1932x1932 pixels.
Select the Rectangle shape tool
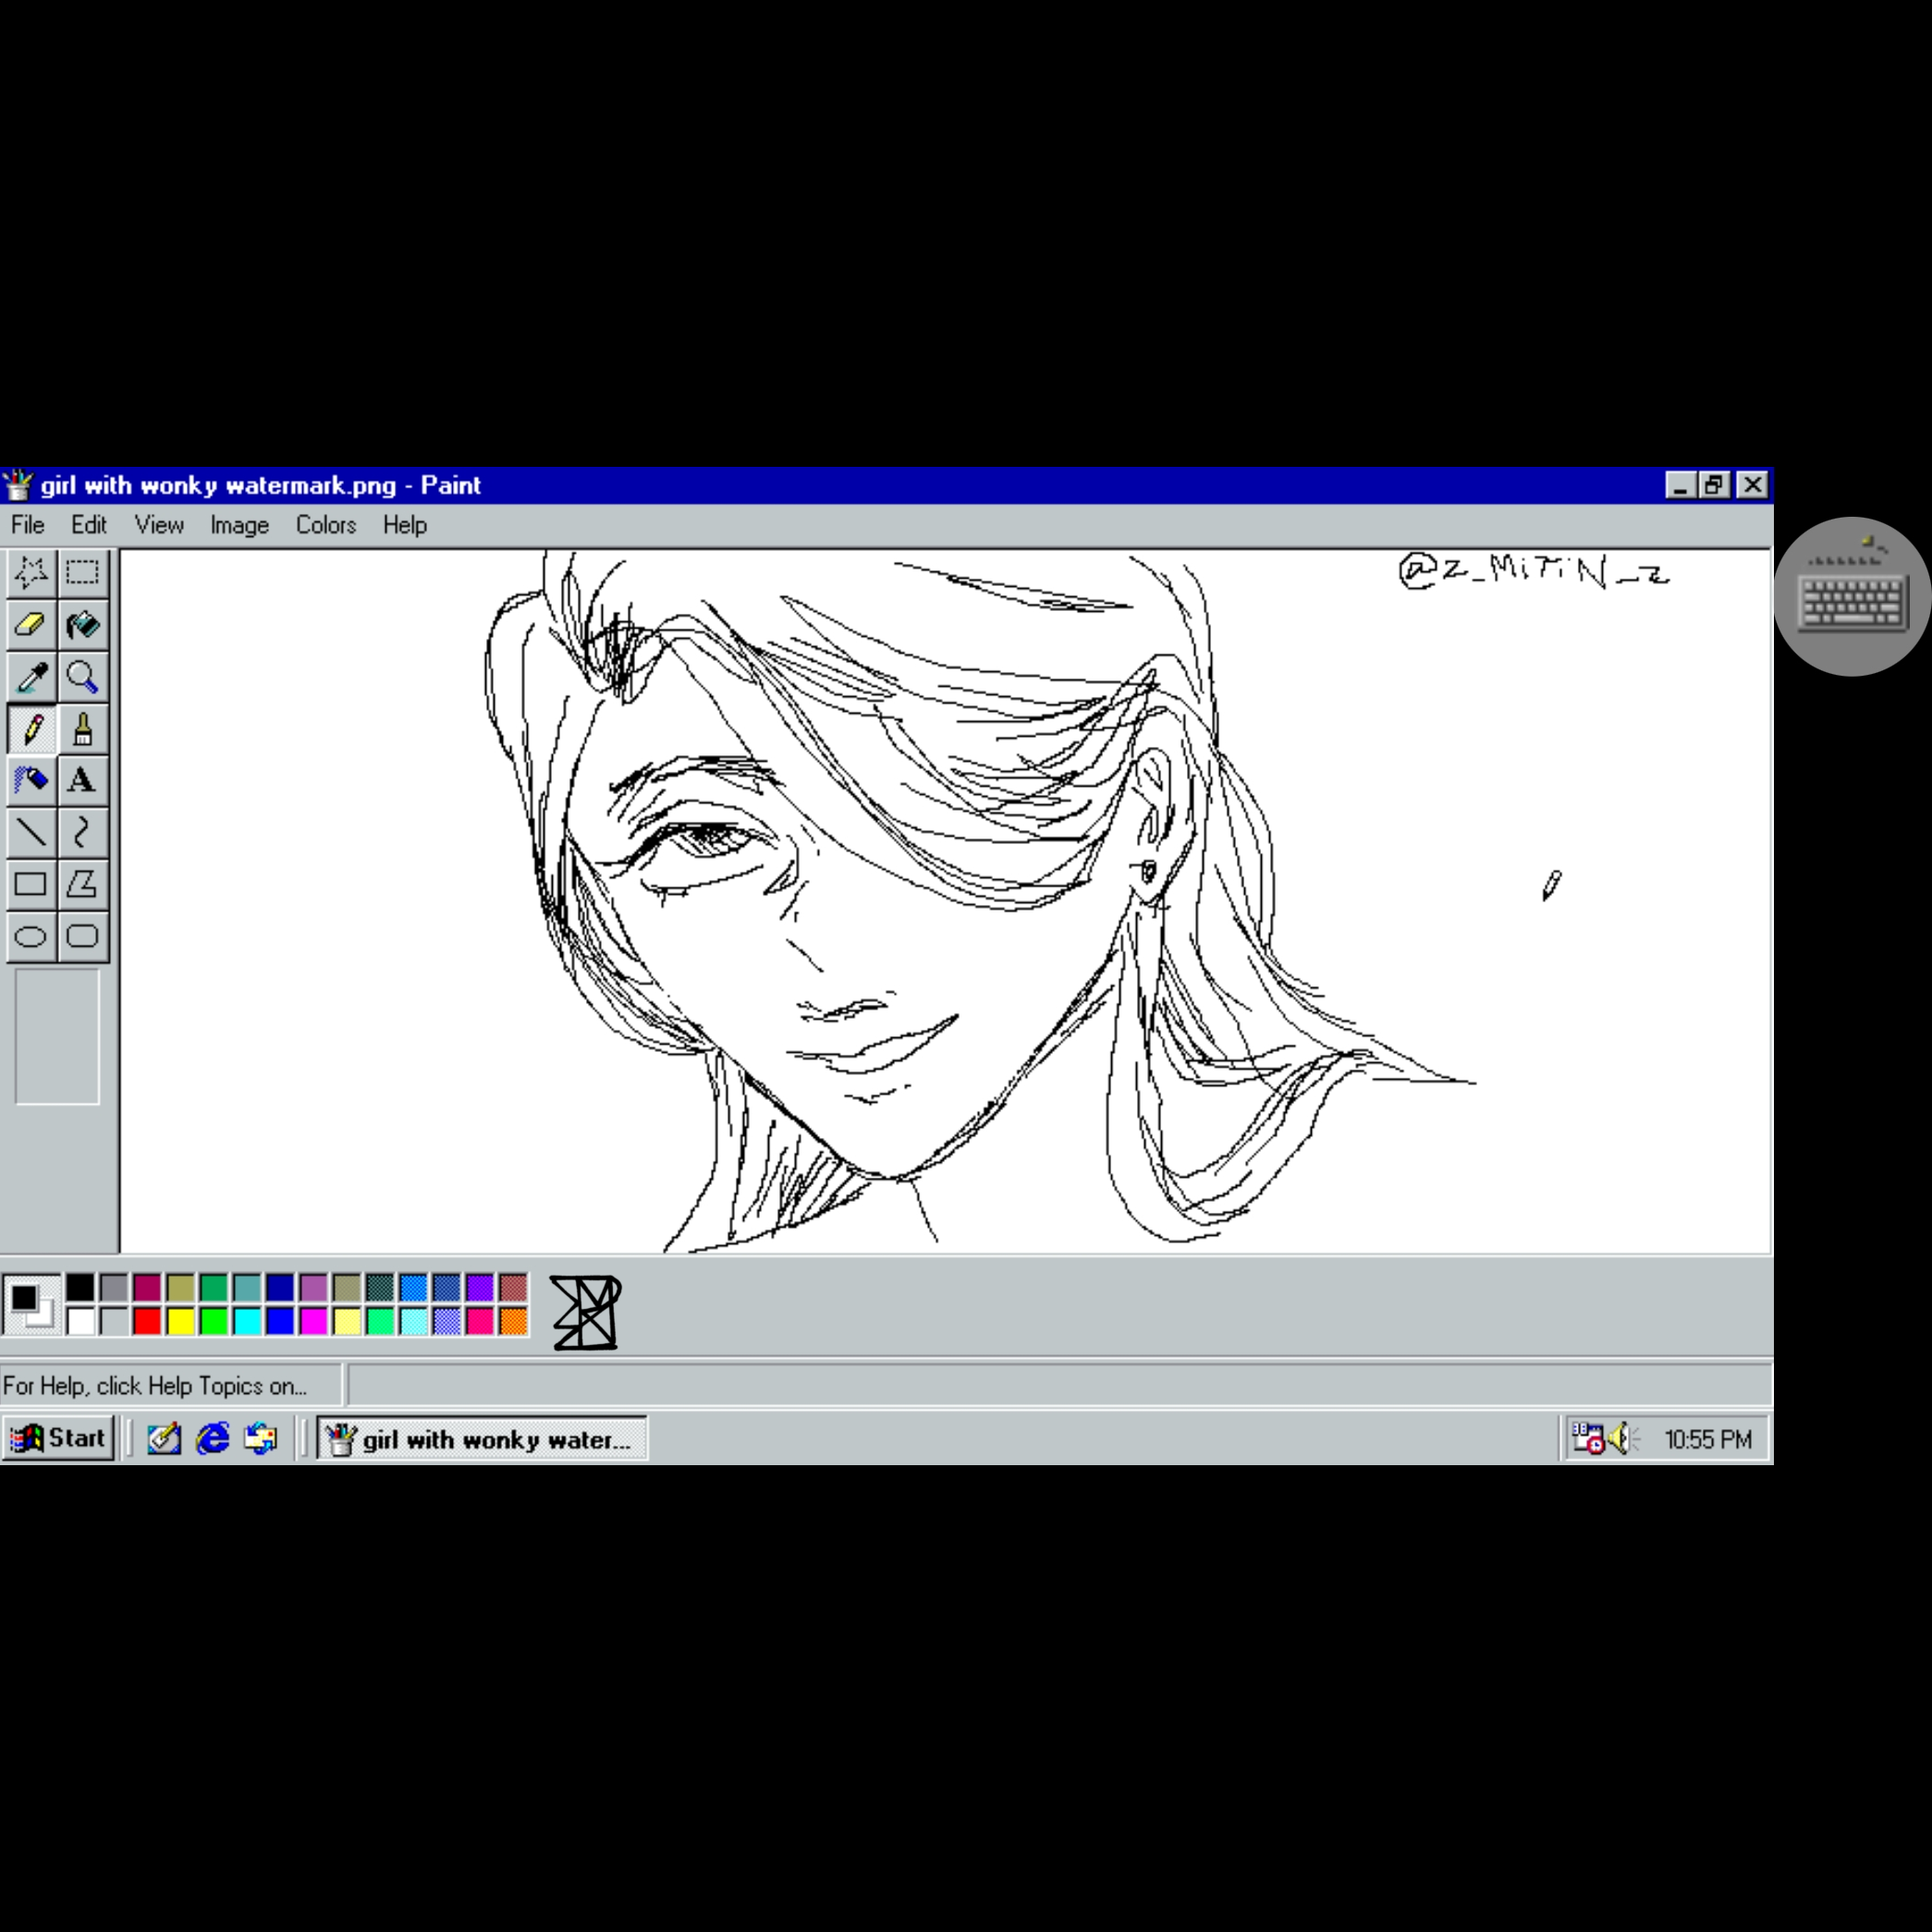[31, 885]
